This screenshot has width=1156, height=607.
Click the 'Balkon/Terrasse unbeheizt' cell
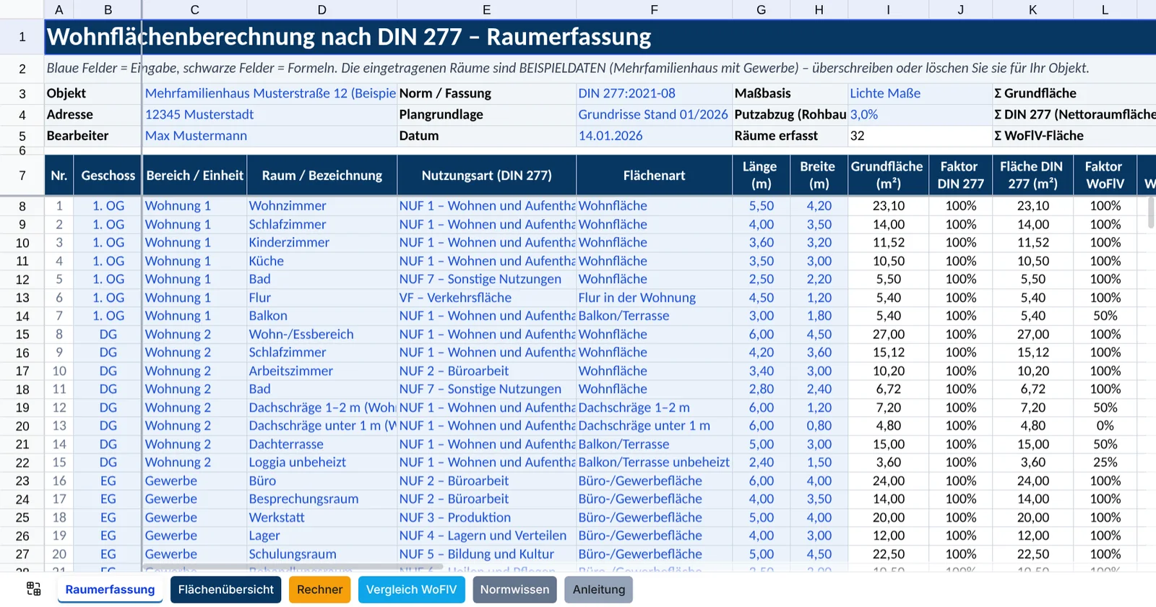tap(654, 462)
